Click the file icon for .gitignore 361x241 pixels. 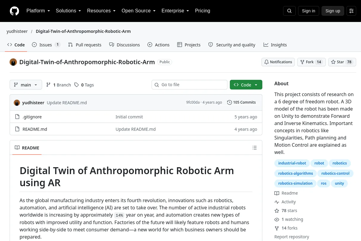(17, 117)
